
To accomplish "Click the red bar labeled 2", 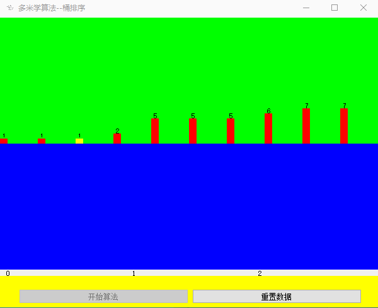I will click(x=117, y=139).
